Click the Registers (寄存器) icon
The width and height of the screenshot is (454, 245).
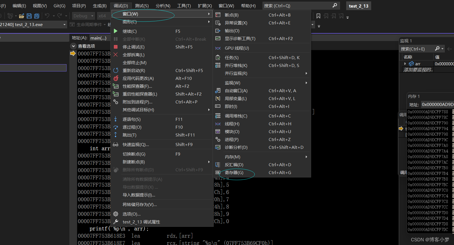218,172
